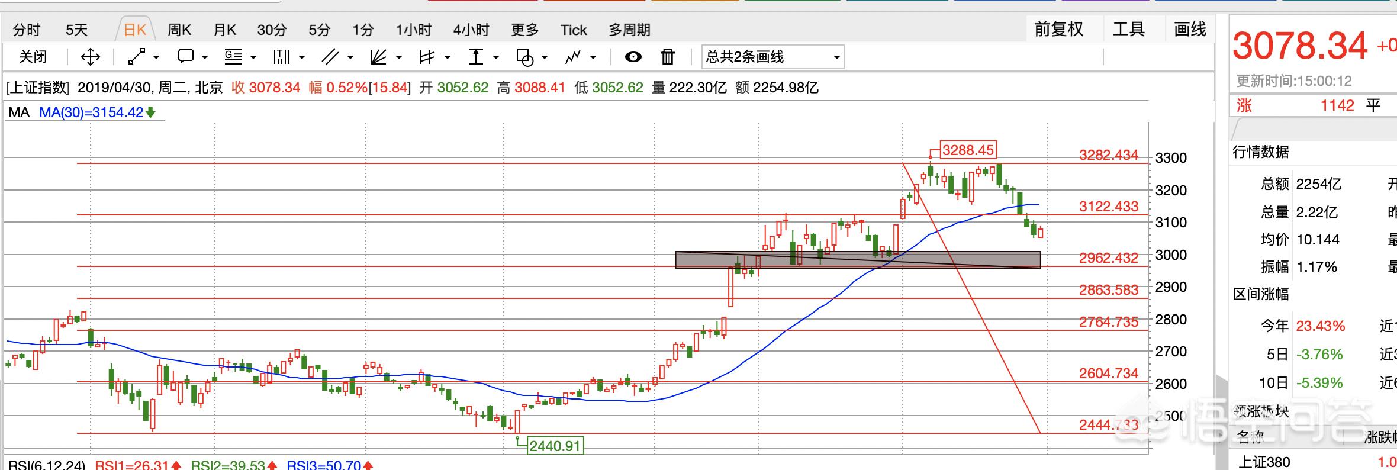The height and width of the screenshot is (470, 1397).
Task: Switch to the 1小时 period tab
Action: (x=413, y=30)
